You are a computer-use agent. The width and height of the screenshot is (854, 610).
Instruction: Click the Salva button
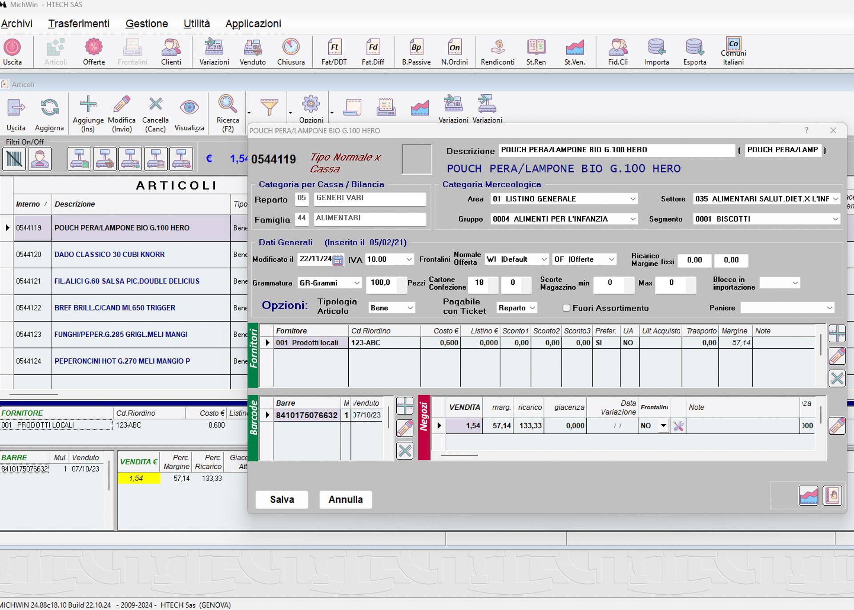tap(282, 499)
